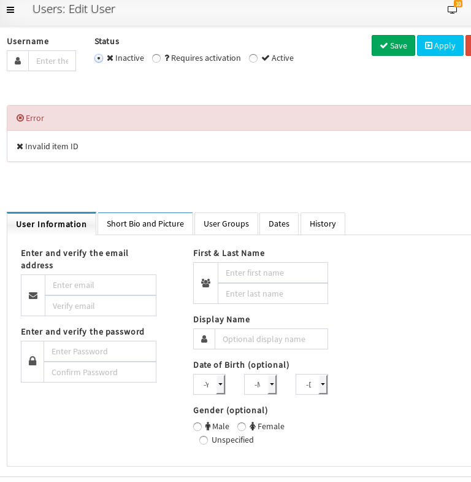The width and height of the screenshot is (471, 482).
Task: Open the History tab
Action: (323, 224)
